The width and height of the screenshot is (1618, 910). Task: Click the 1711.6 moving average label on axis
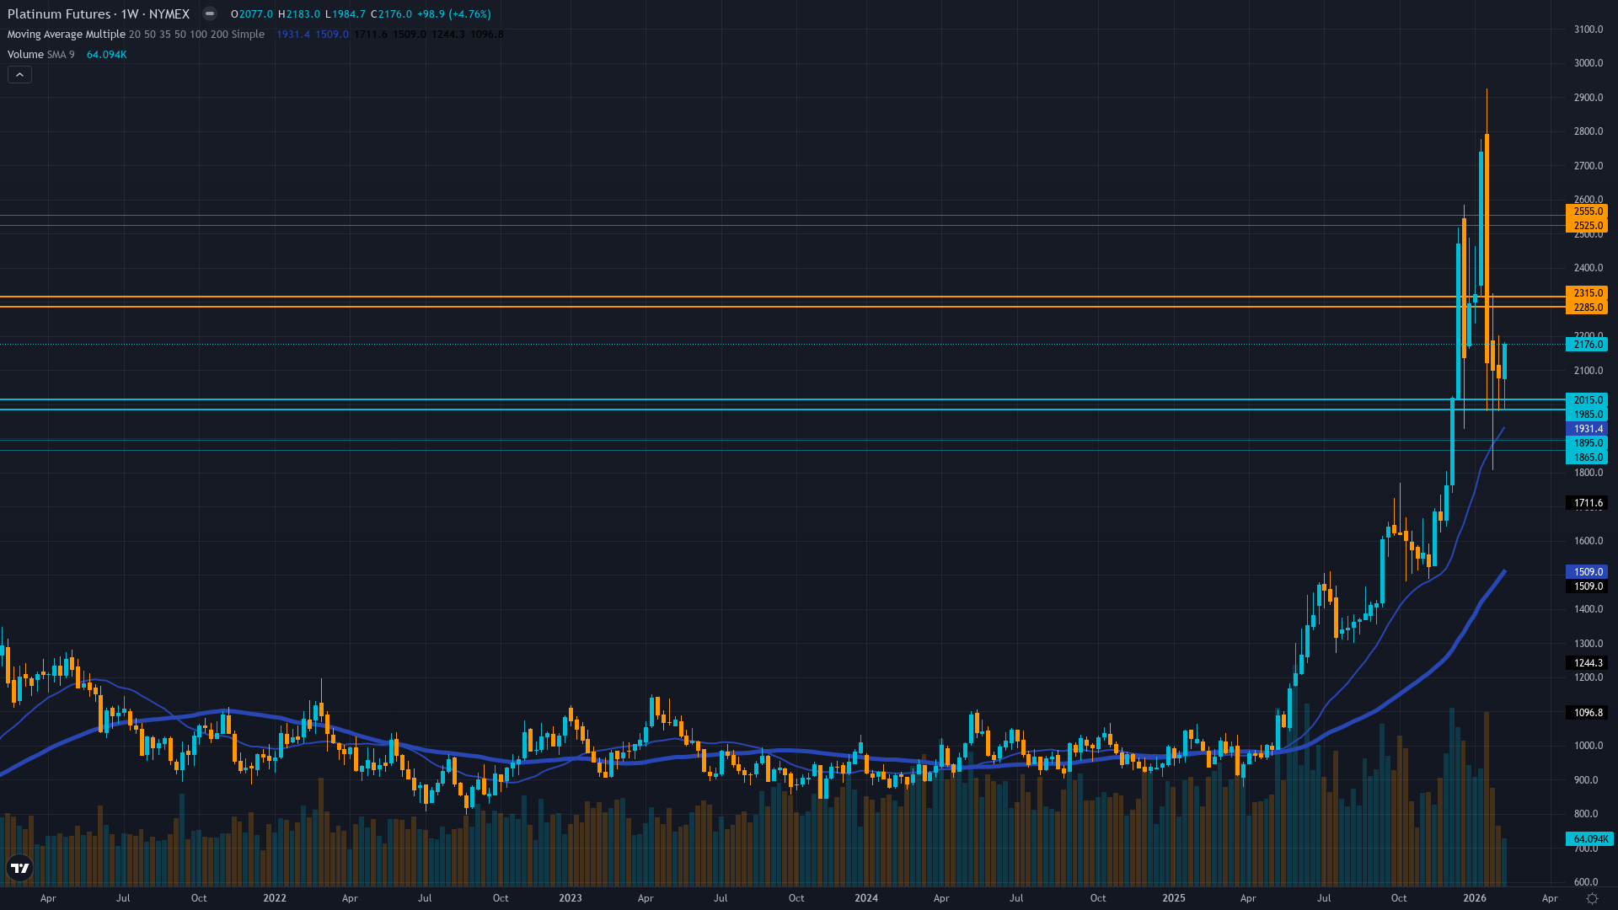point(1587,503)
